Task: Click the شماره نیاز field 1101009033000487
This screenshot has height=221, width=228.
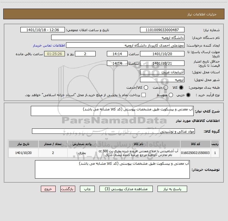Action: (162, 30)
